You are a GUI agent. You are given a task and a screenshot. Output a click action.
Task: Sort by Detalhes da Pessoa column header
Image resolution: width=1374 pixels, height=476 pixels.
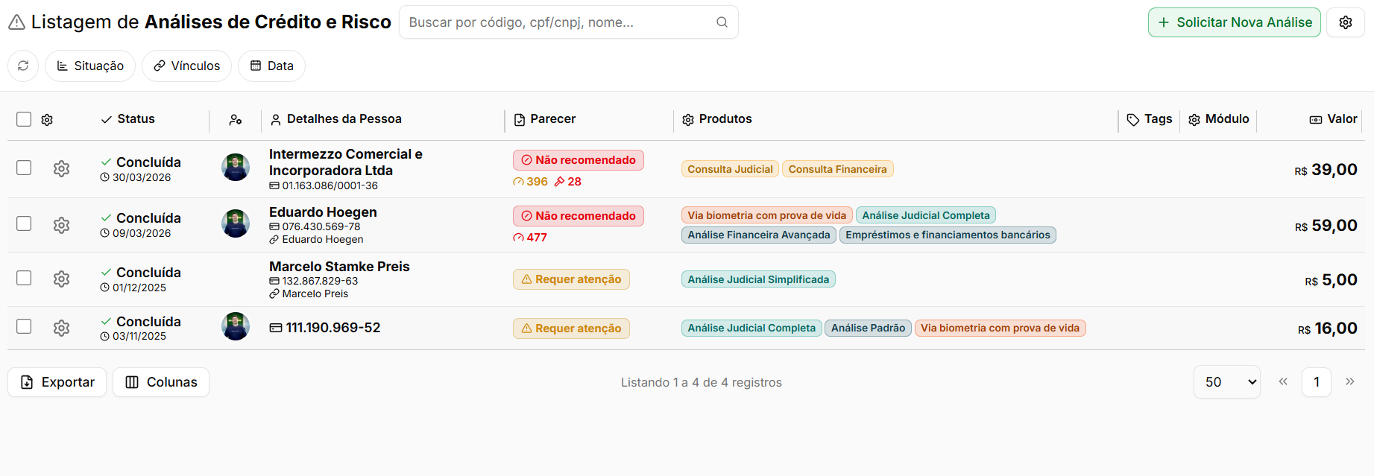click(x=336, y=119)
